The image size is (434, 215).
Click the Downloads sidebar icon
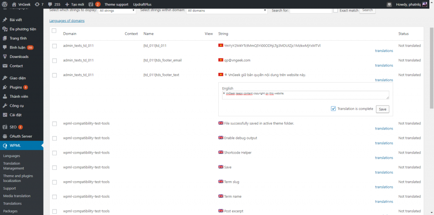[x=5, y=57]
